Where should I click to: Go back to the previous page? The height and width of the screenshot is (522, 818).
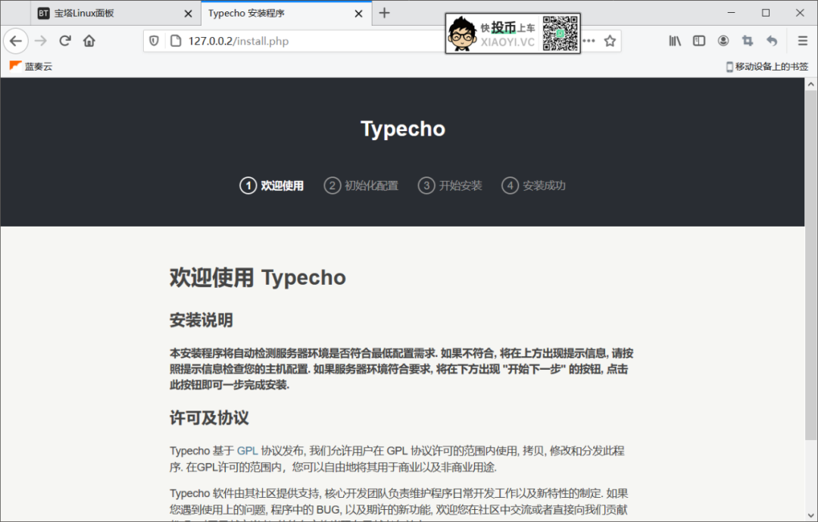click(x=16, y=41)
